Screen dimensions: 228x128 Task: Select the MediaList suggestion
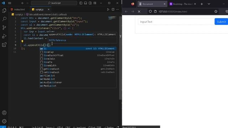point(78,86)
